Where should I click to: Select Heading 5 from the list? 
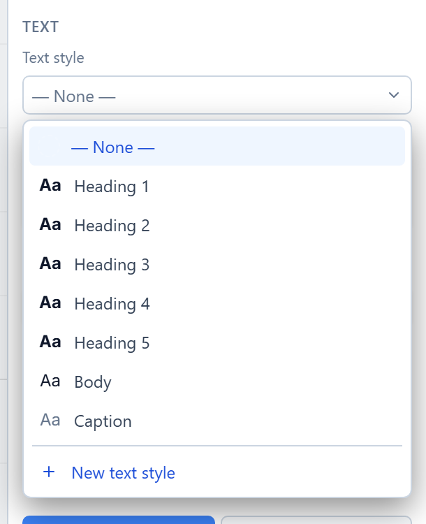pos(217,342)
